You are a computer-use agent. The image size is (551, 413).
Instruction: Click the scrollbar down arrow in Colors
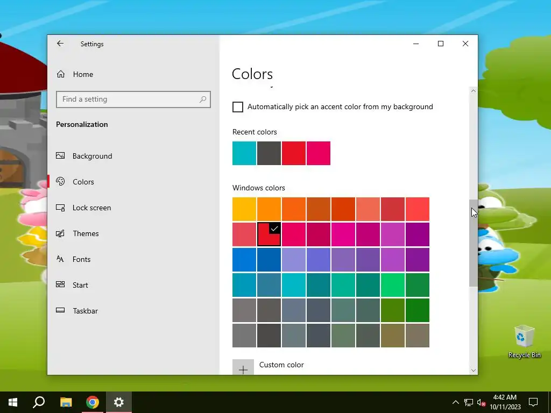(x=474, y=371)
